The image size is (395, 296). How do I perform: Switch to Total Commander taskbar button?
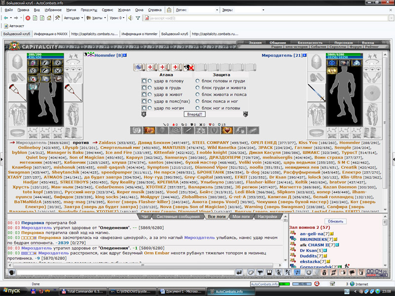coord(83,292)
